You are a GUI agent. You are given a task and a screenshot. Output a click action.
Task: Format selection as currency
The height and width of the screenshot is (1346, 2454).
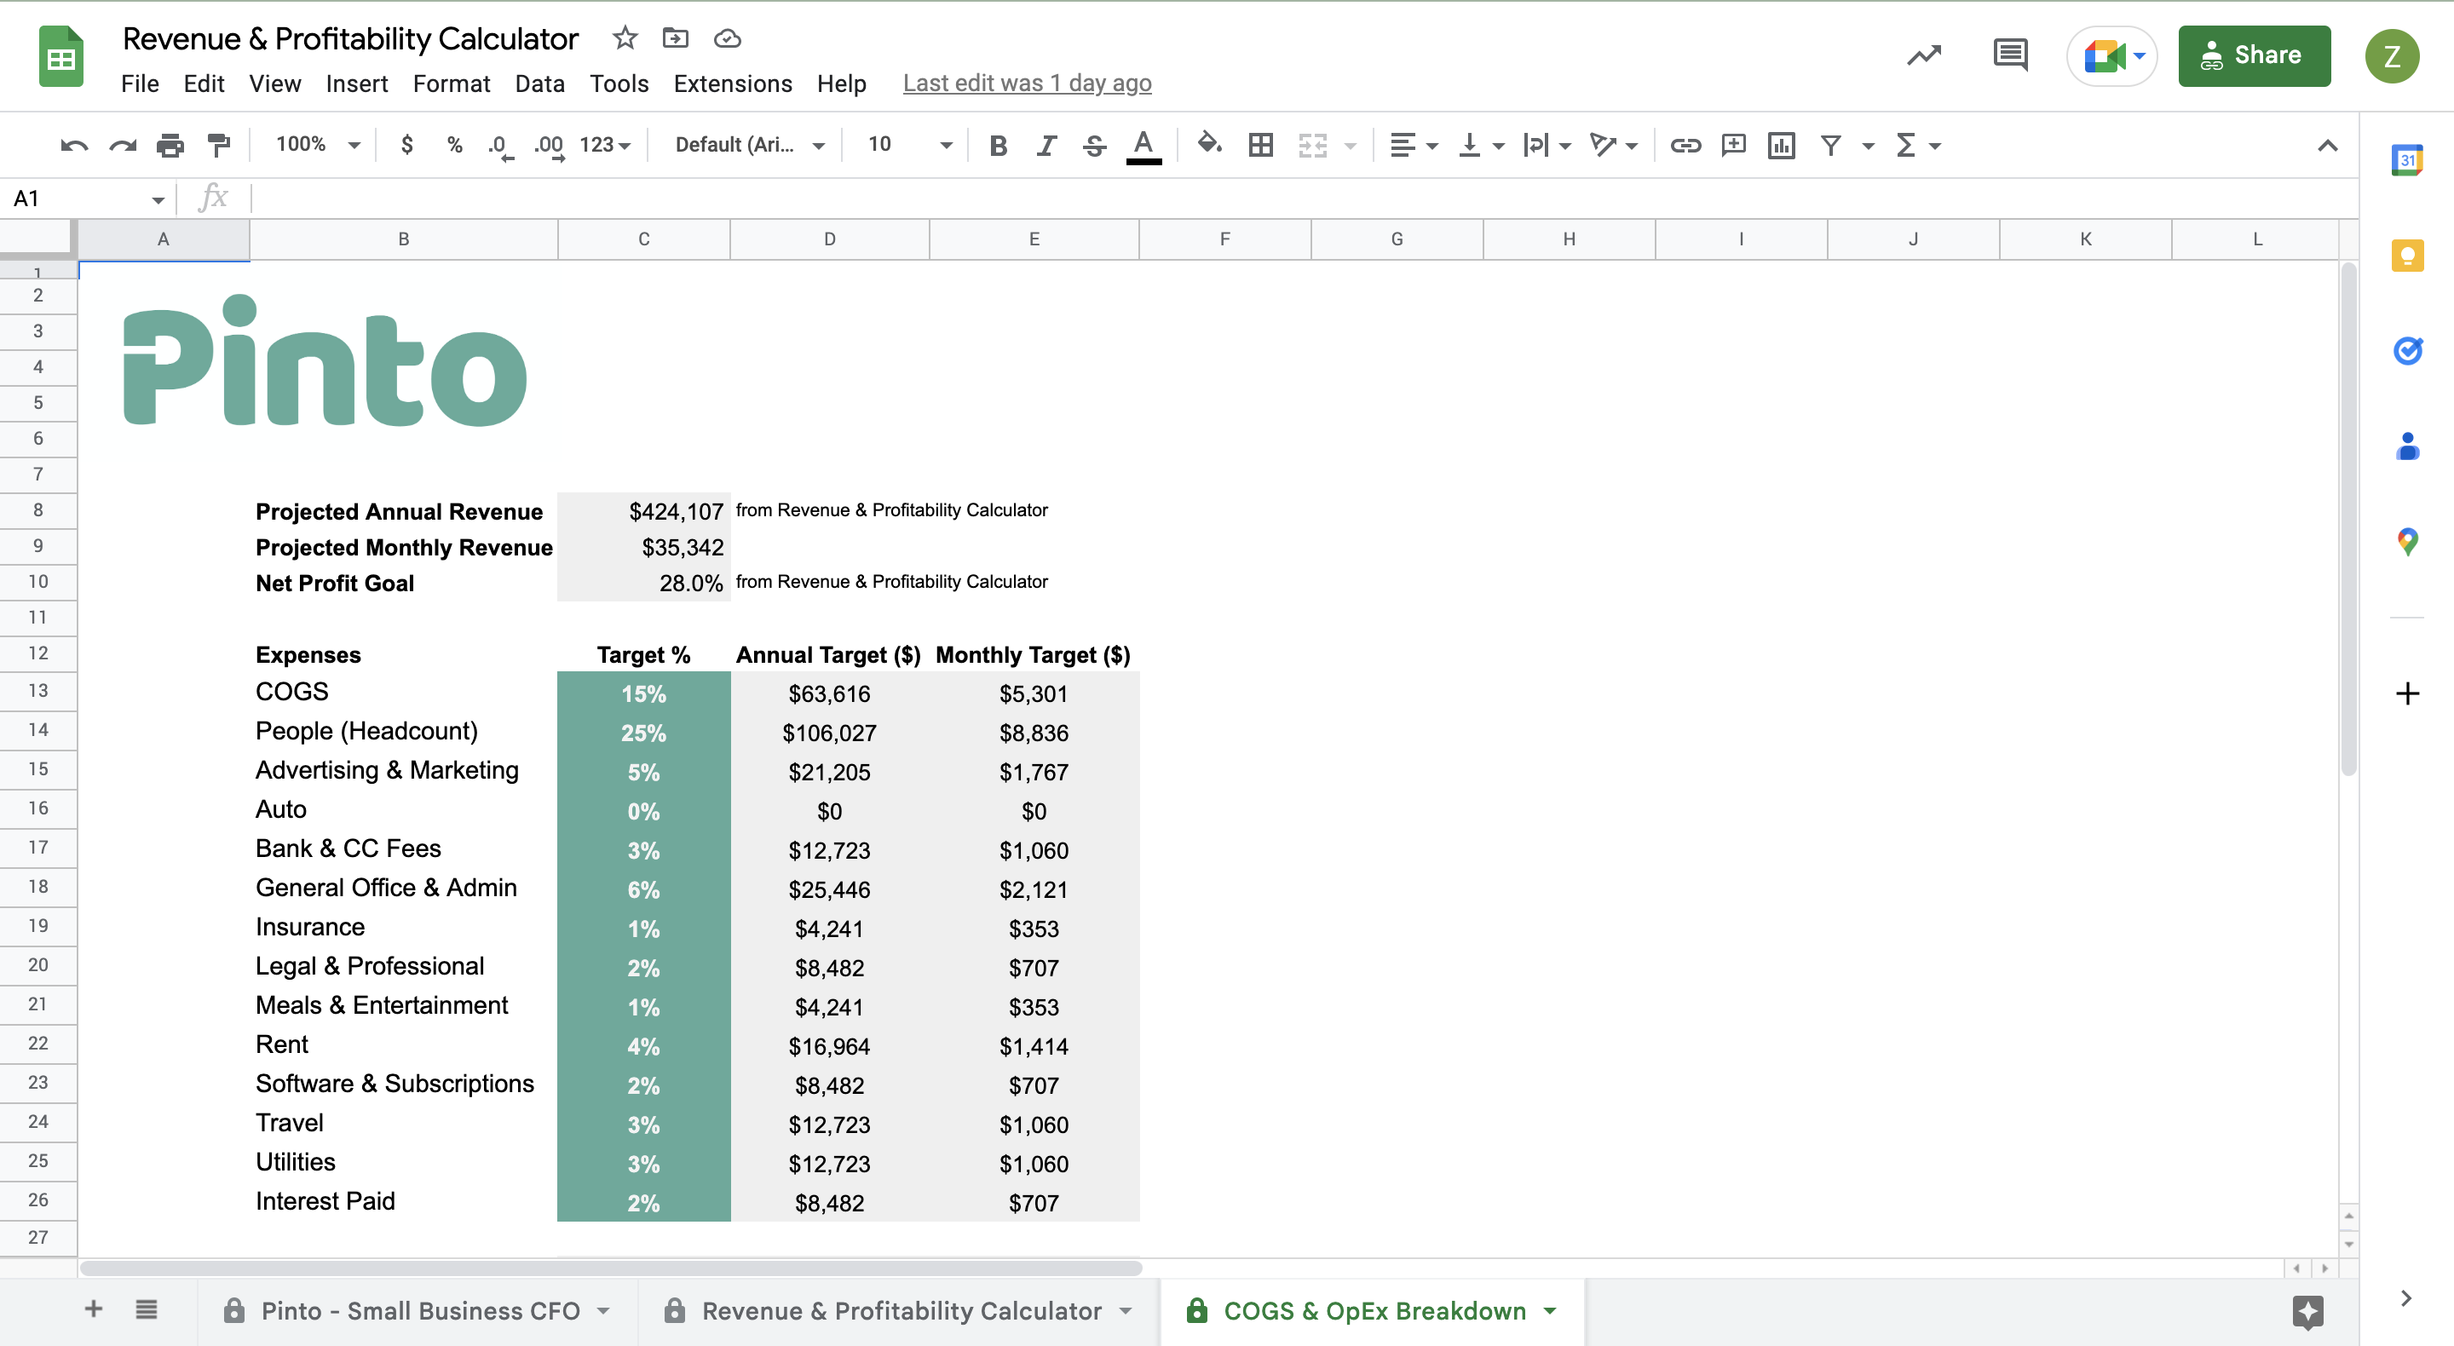click(406, 145)
